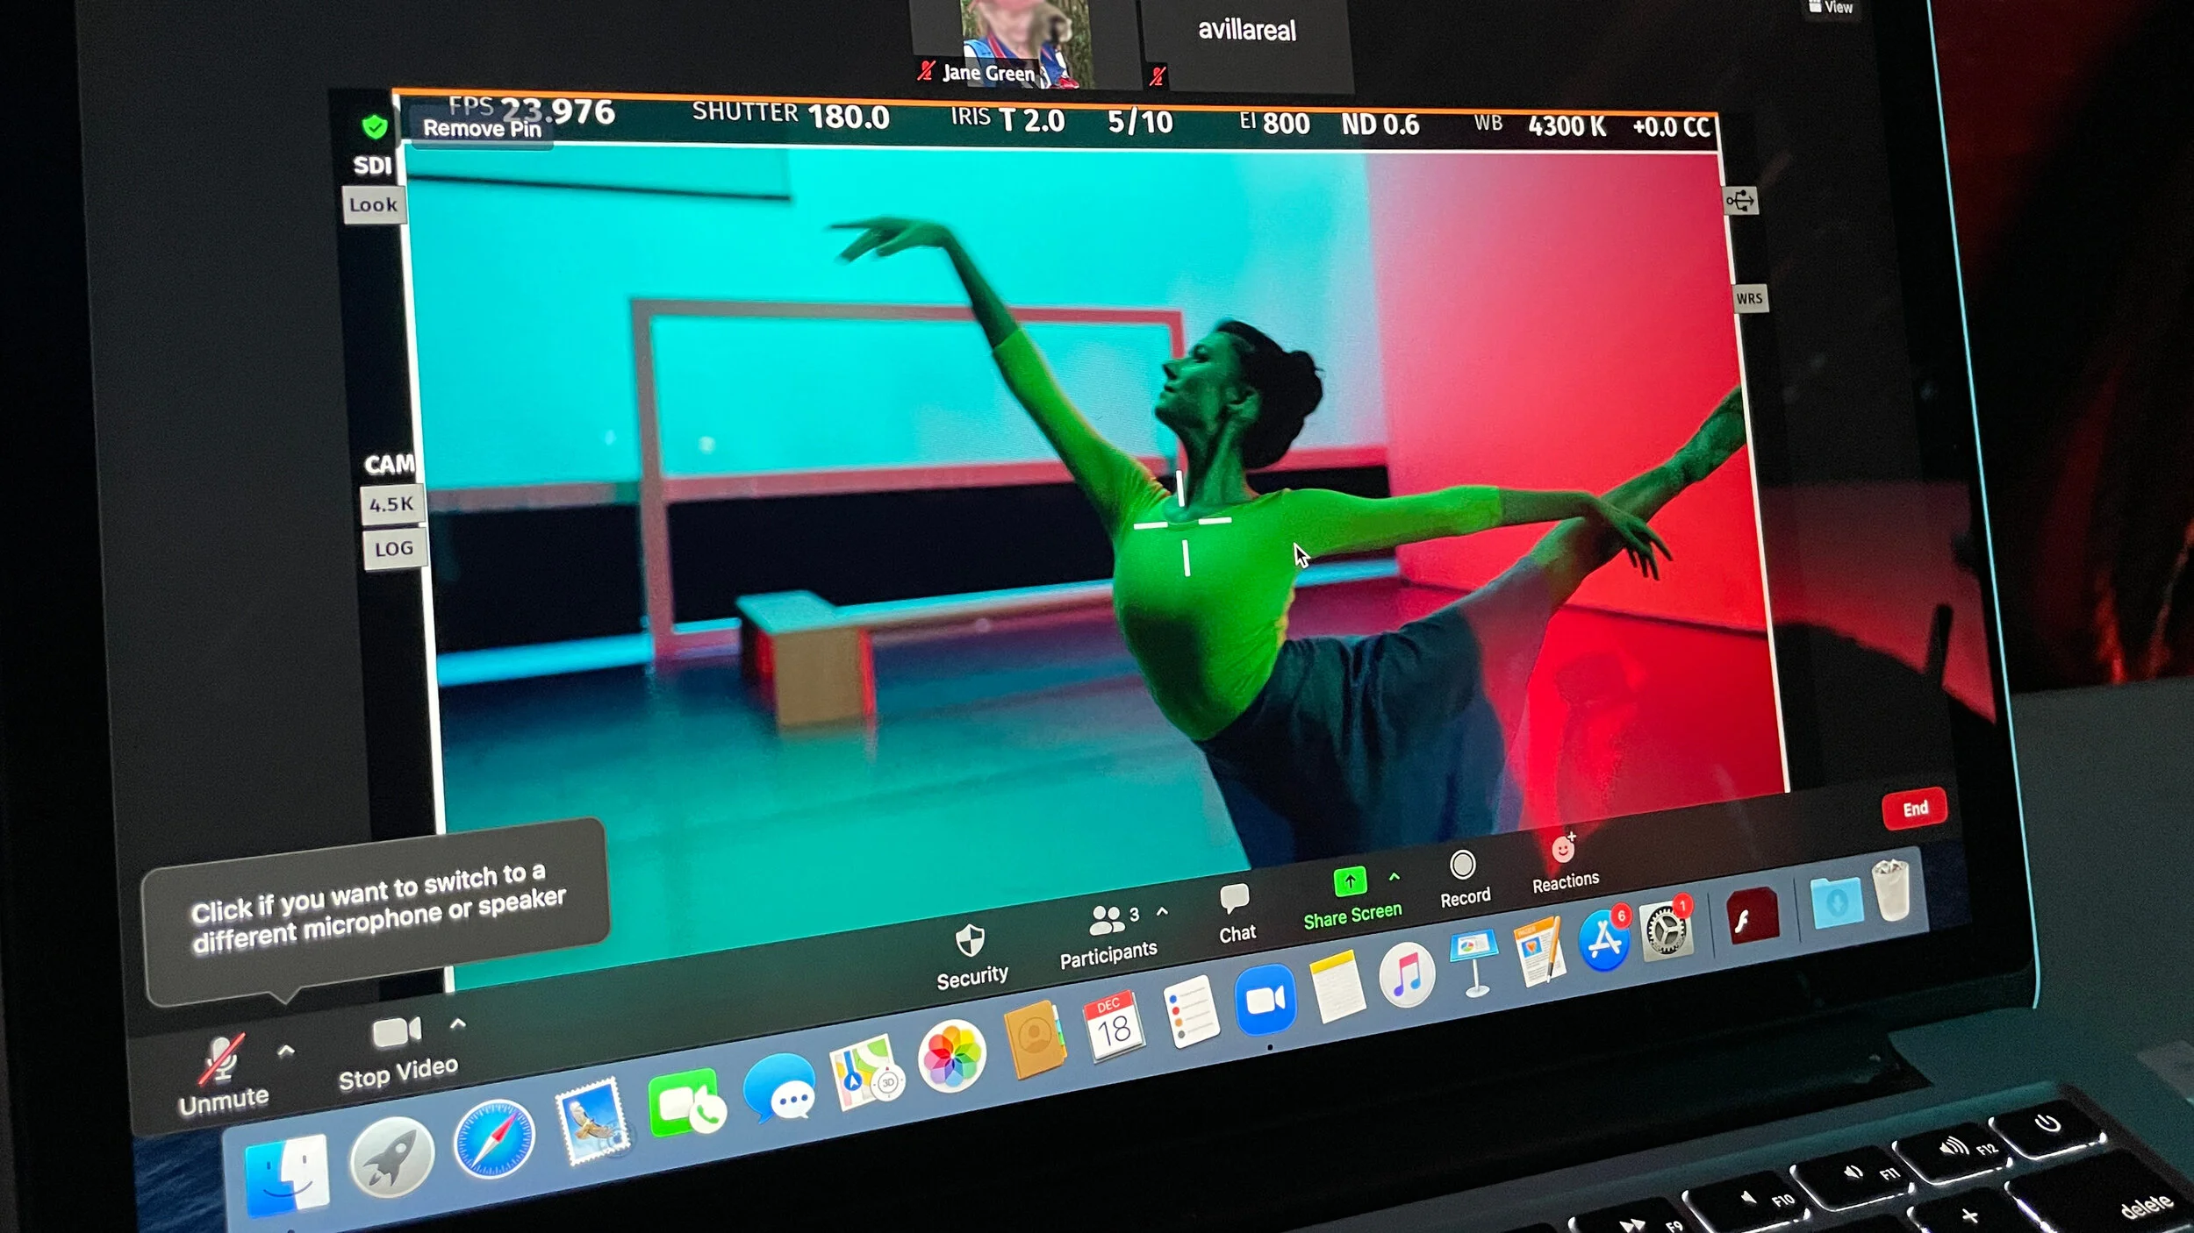Viewport: 2194px width, 1233px height.
Task: Toggle Stop Video camera button
Action: 397,1033
